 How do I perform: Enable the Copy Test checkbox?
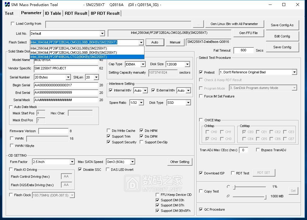201,191
